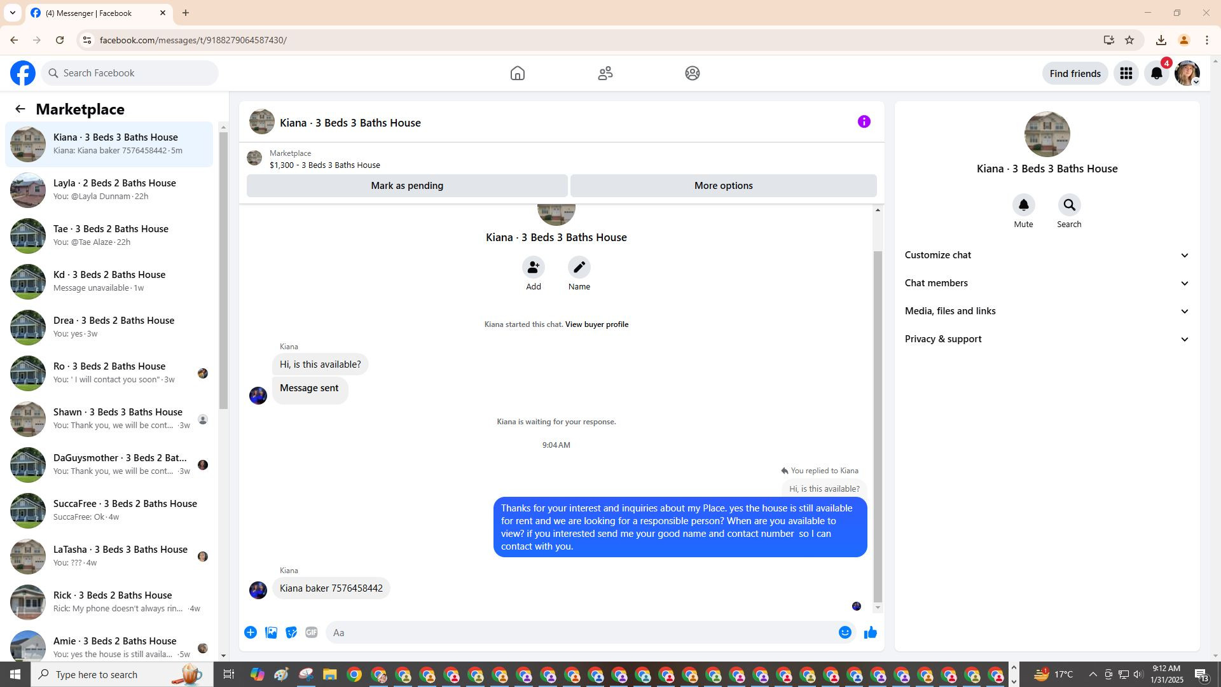
Task: Select the Messenger | Facebook browser tab
Action: pos(99,13)
